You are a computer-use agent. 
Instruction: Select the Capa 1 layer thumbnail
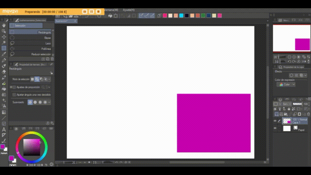pyautogui.click(x=287, y=121)
